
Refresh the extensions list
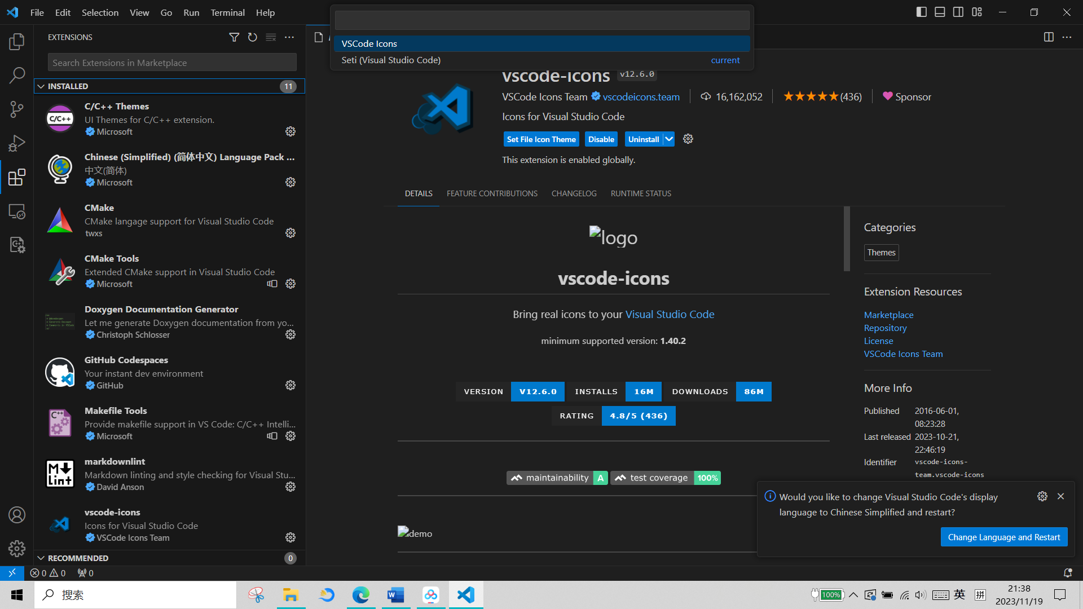coord(253,37)
